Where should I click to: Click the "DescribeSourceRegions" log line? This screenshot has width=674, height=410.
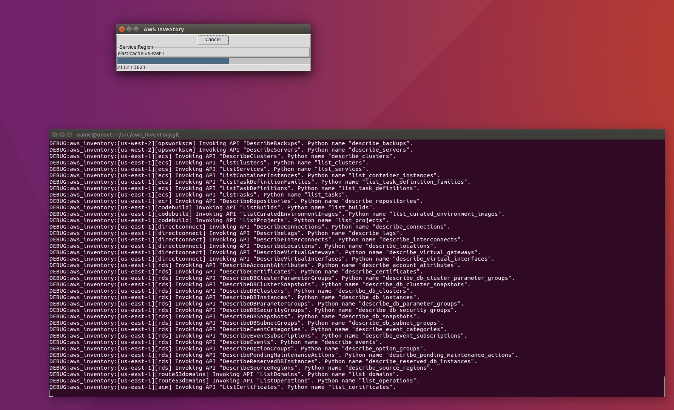coord(241,368)
